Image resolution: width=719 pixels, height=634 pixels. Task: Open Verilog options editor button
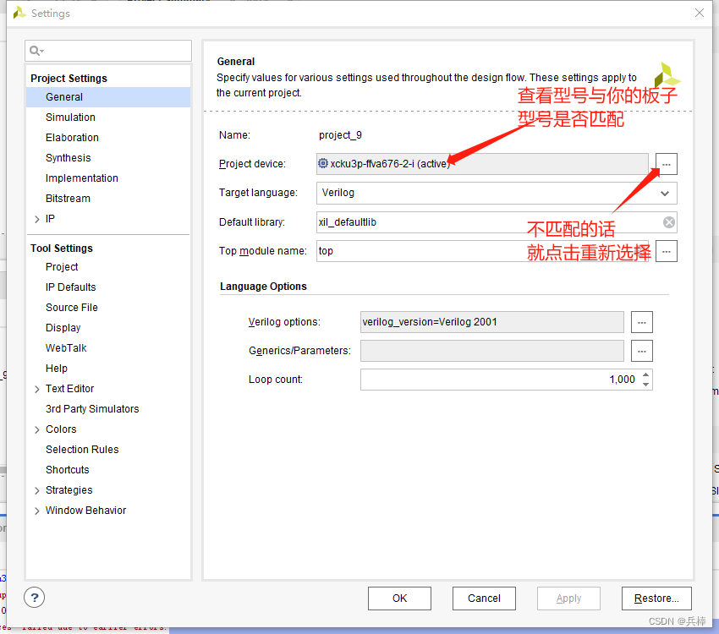[x=641, y=322]
